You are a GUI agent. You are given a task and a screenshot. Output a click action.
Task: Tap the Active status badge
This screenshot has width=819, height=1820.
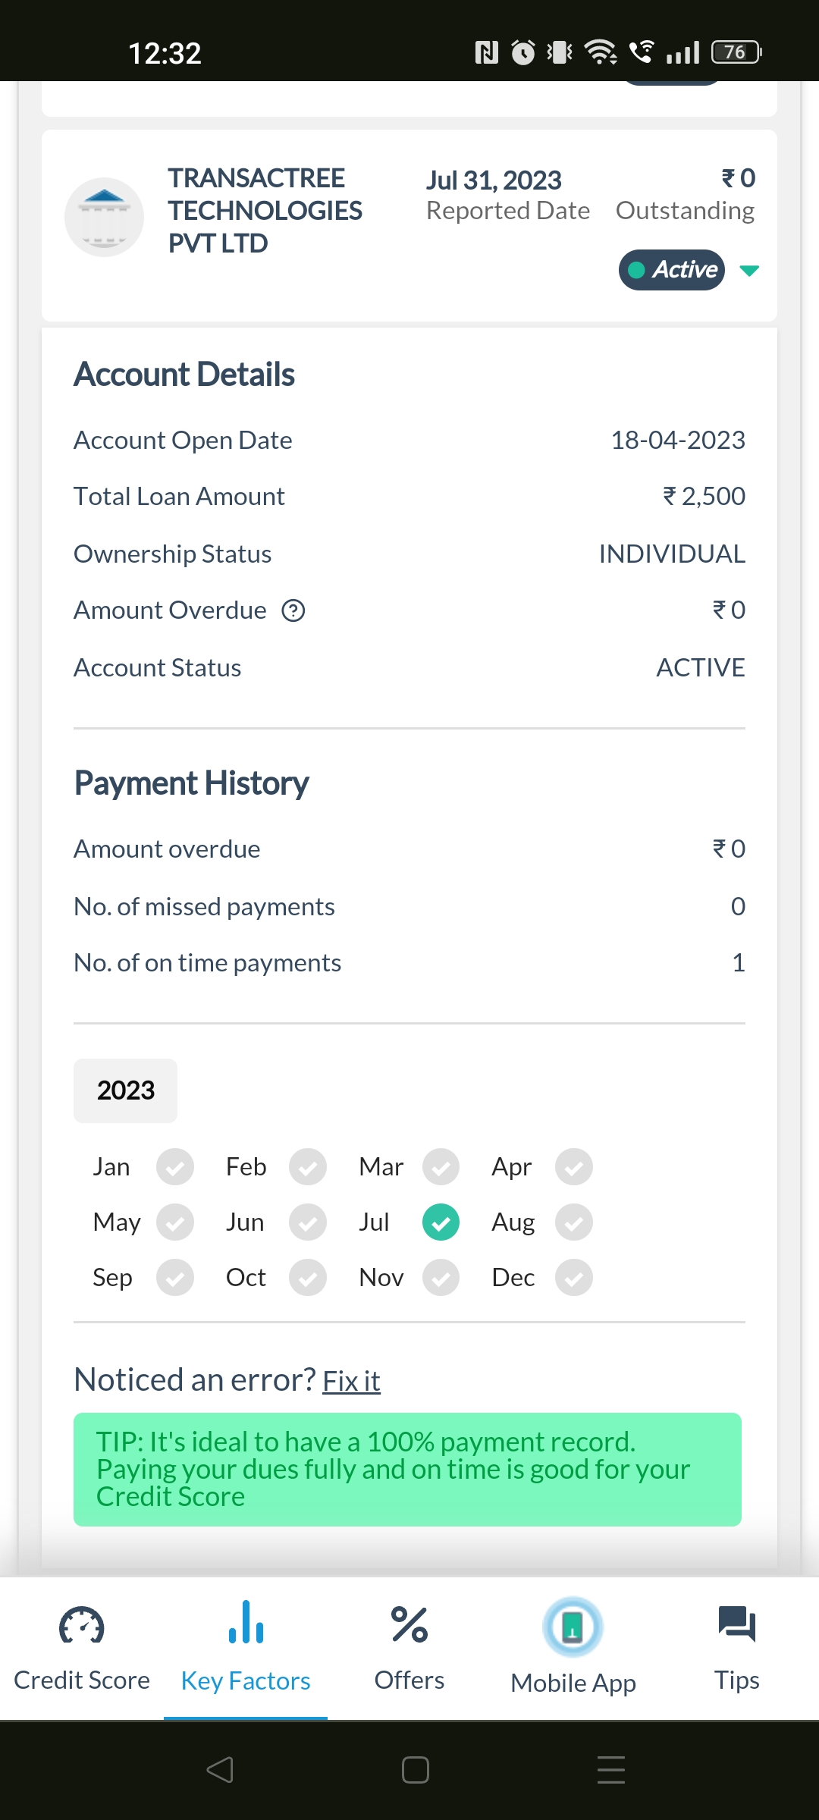point(672,270)
